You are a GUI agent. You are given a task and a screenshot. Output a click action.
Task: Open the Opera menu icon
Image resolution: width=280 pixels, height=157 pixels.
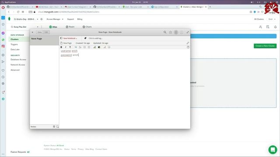click(3, 7)
